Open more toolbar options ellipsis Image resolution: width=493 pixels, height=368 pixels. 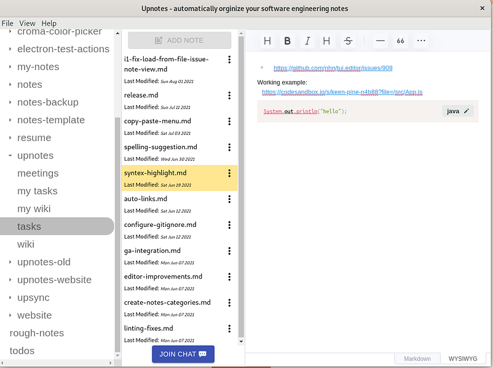pos(421,40)
